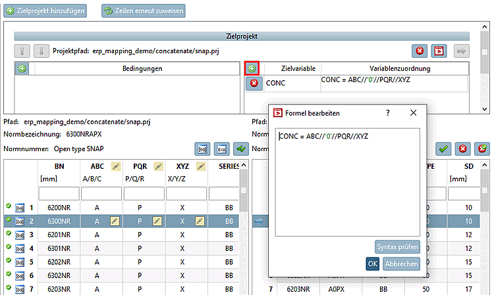494x295 pixels.
Task: Edit the ABC column with pencil icon
Action: (116, 166)
